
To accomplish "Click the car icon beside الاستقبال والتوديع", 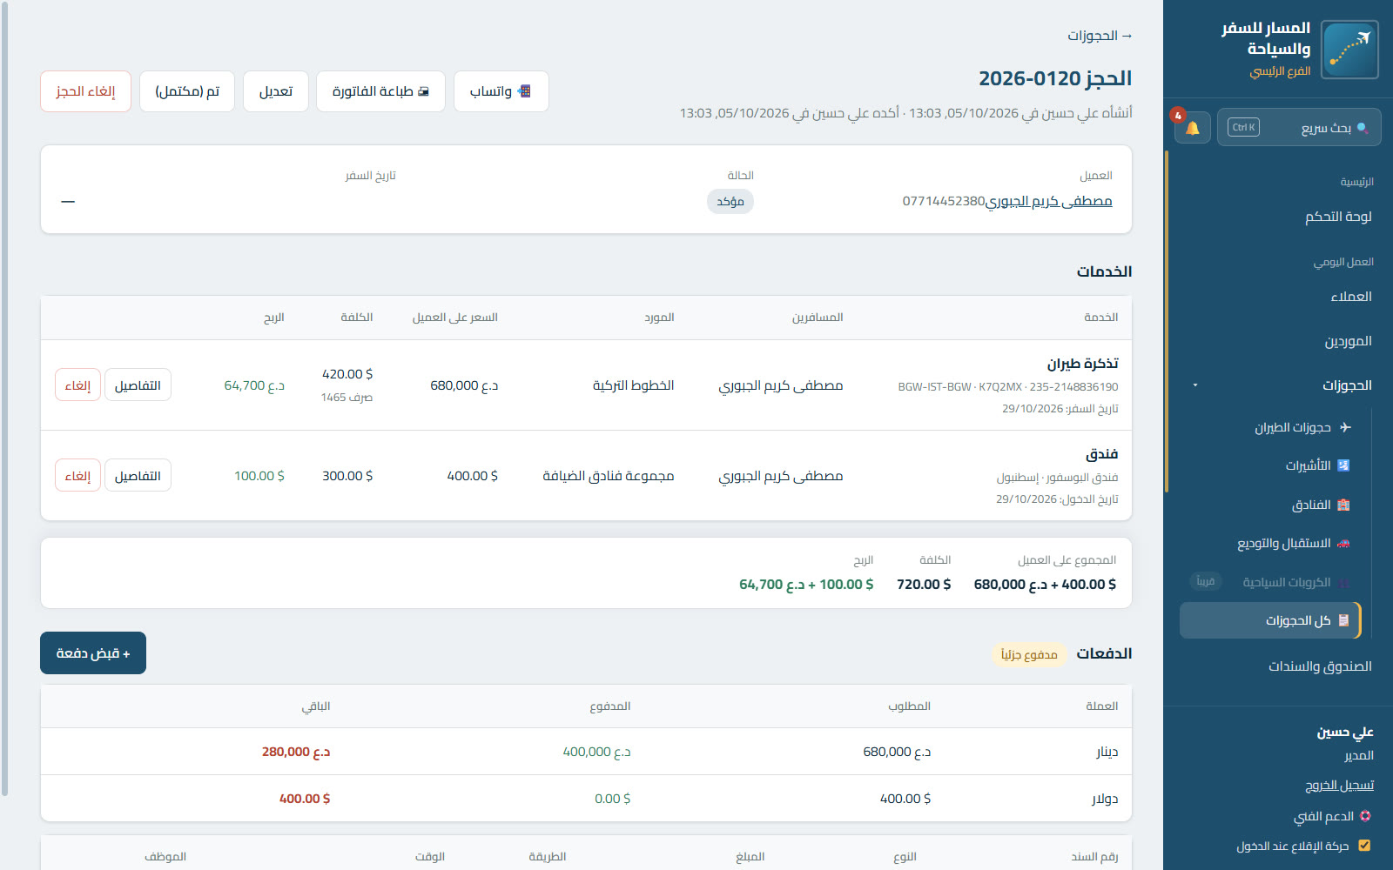I will 1343,543.
